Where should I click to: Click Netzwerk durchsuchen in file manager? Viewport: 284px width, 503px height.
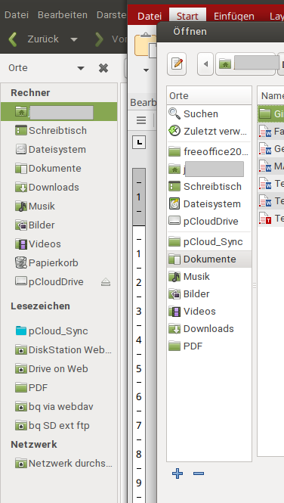point(59,464)
